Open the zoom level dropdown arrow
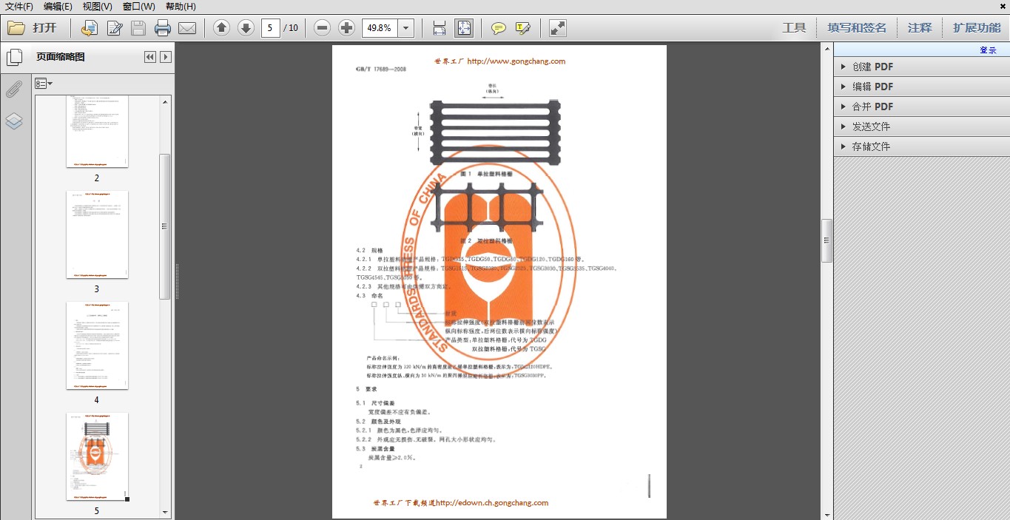1010x520 pixels. click(x=405, y=28)
